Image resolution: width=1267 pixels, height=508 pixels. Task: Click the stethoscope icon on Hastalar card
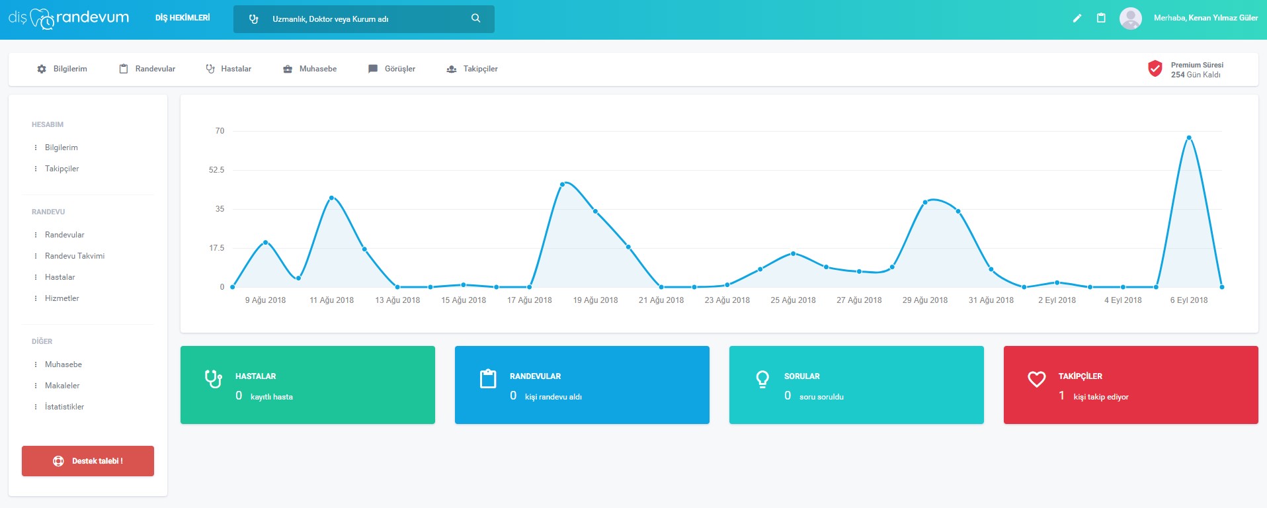[213, 379]
